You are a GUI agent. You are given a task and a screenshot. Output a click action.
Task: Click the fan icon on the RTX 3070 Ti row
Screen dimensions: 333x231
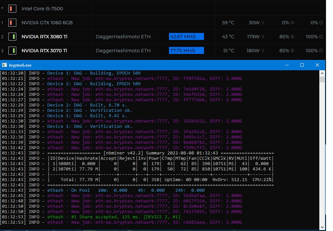pos(292,51)
